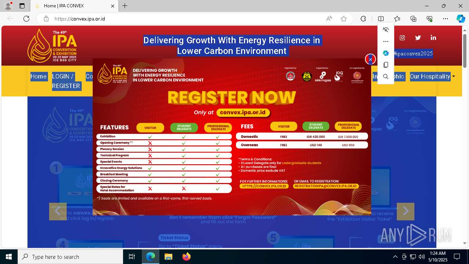Show hidden tray icons
Viewport: 469px width, 264px height.
coord(395,257)
